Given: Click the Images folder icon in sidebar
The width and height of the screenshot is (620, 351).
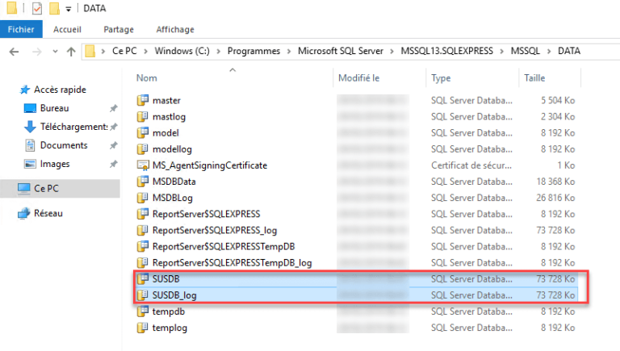Looking at the screenshot, I should [x=30, y=164].
